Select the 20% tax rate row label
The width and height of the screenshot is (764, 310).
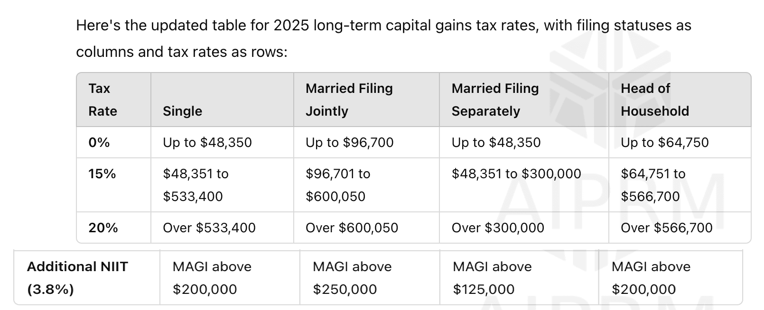[x=103, y=228]
